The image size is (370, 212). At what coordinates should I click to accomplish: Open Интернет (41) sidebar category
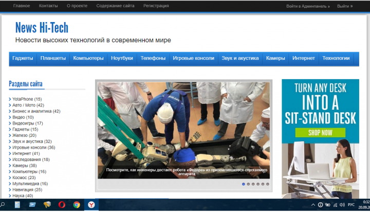tap(26, 153)
